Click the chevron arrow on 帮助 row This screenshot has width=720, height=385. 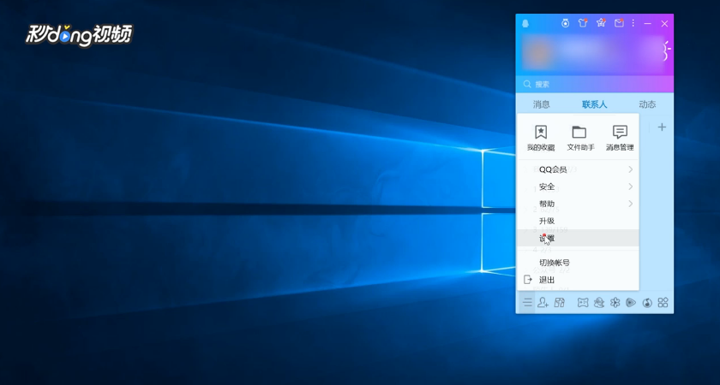coord(631,204)
